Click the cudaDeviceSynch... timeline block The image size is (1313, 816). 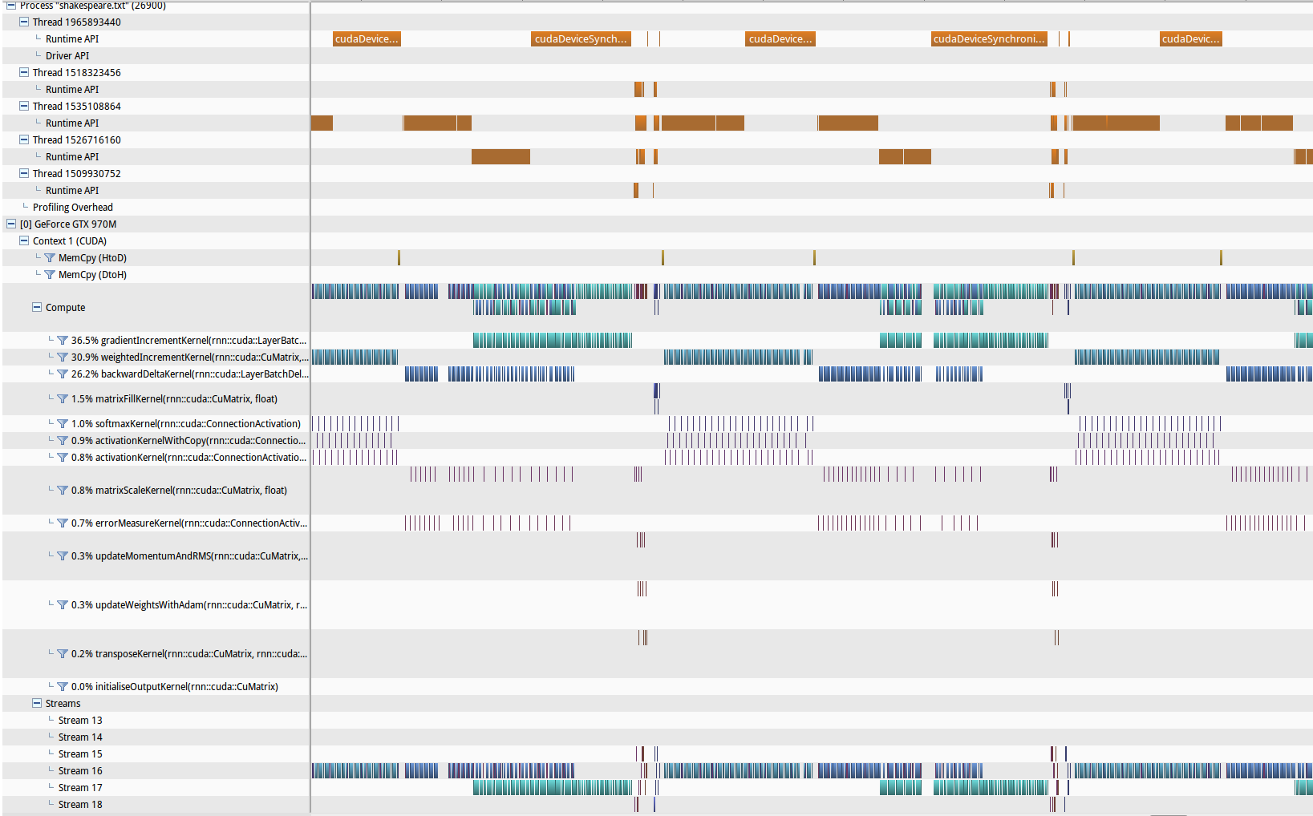[581, 38]
